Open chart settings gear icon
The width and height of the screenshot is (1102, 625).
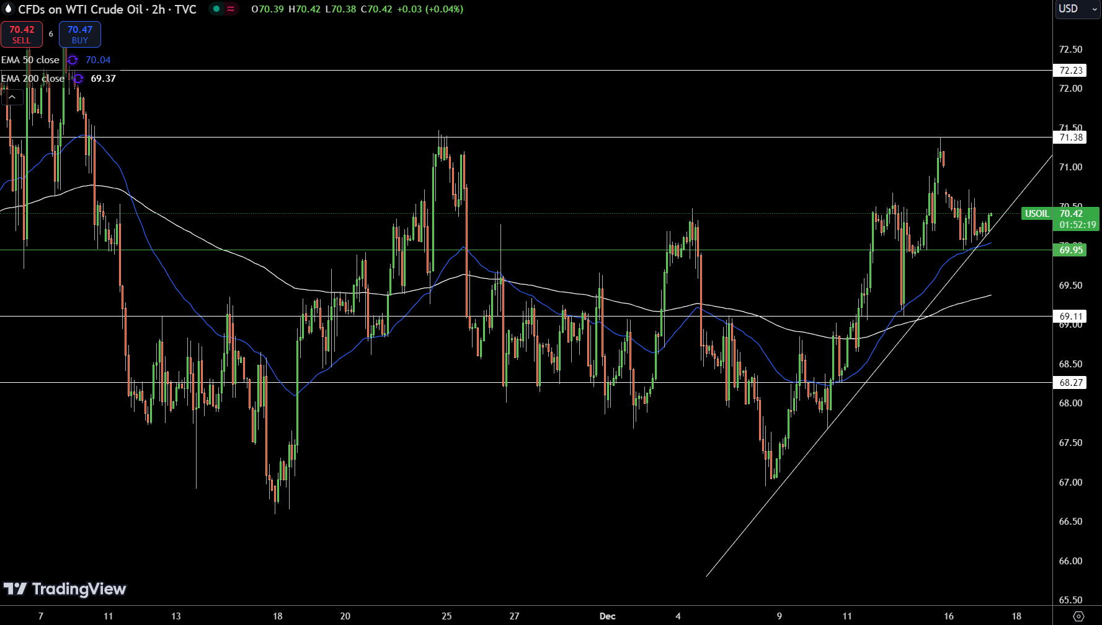click(1078, 616)
